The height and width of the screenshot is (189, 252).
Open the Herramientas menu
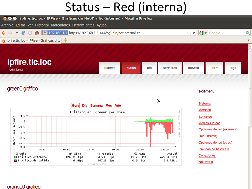pyautogui.click(x=83, y=25)
